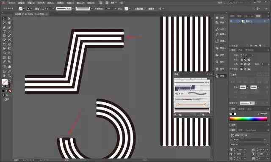Select the Pen tool
Screen dimensions: 271x162
4,27
